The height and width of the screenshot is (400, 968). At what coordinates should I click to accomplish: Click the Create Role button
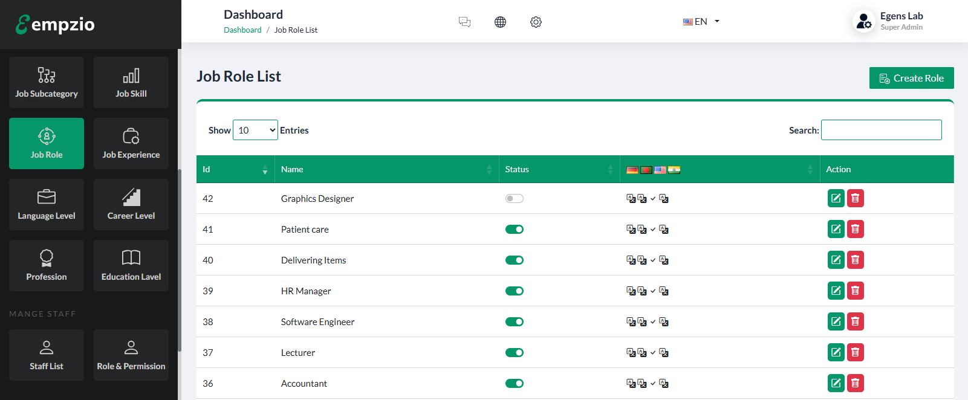pyautogui.click(x=911, y=78)
